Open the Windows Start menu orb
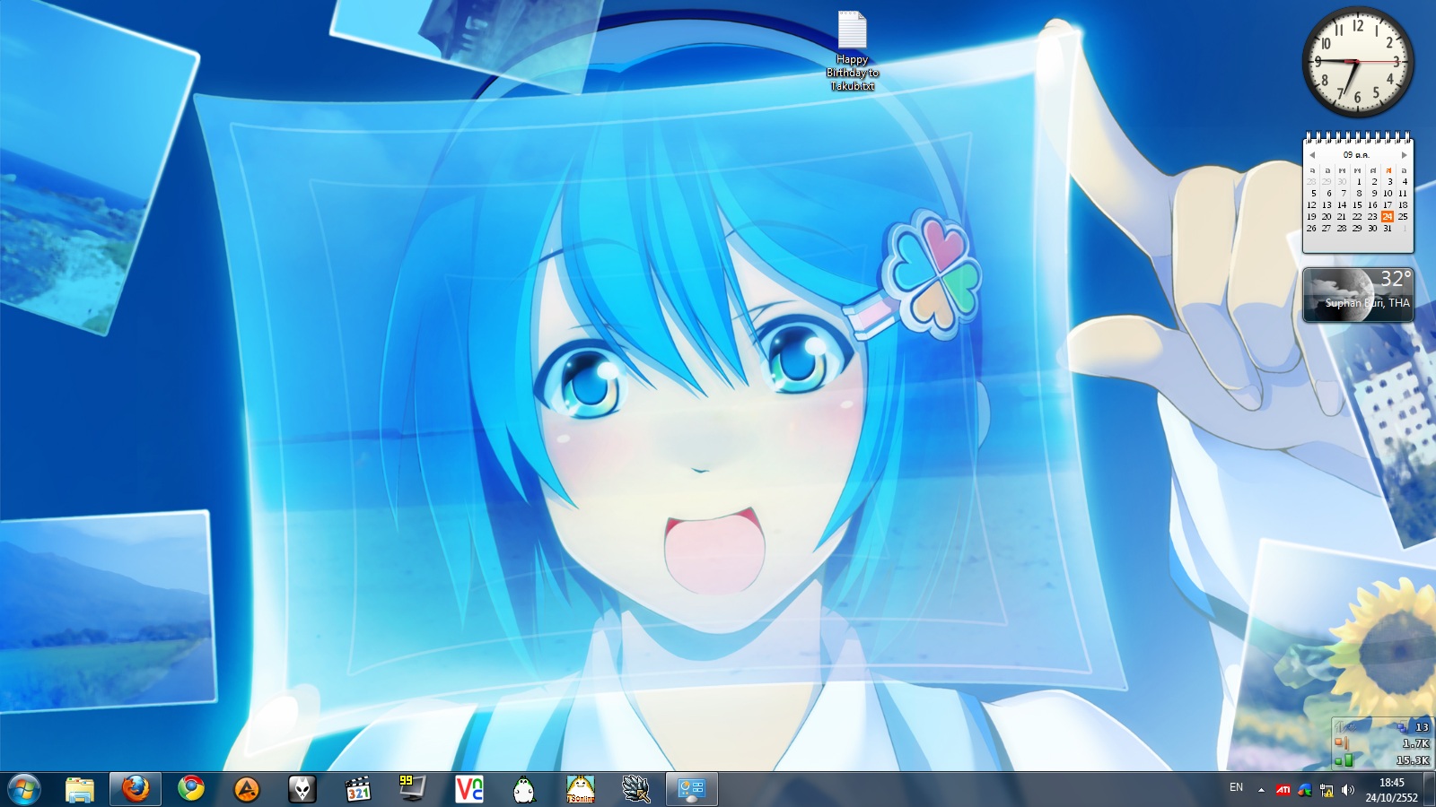The height and width of the screenshot is (807, 1436). (x=23, y=789)
